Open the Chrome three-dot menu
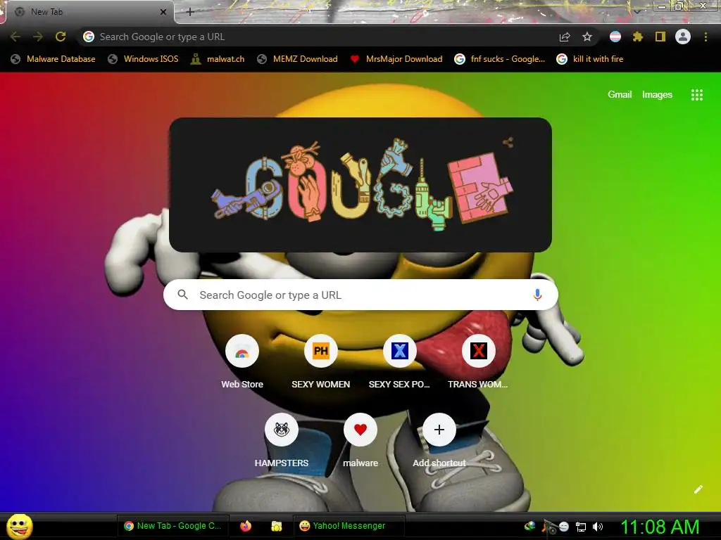Image resolution: width=721 pixels, height=540 pixels. pos(706,37)
